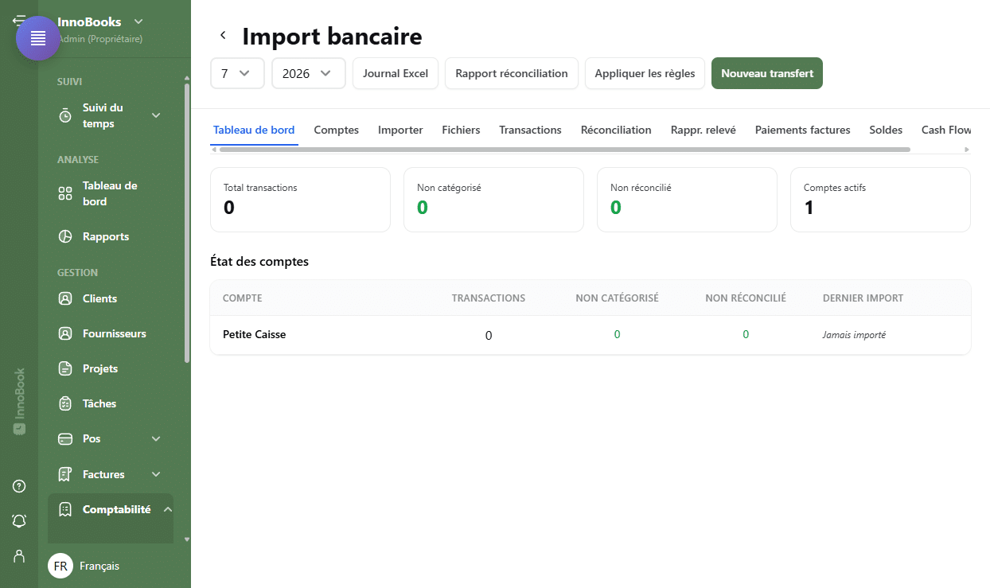Click the tab scrollbar right arrow
990x588 pixels.
[967, 150]
